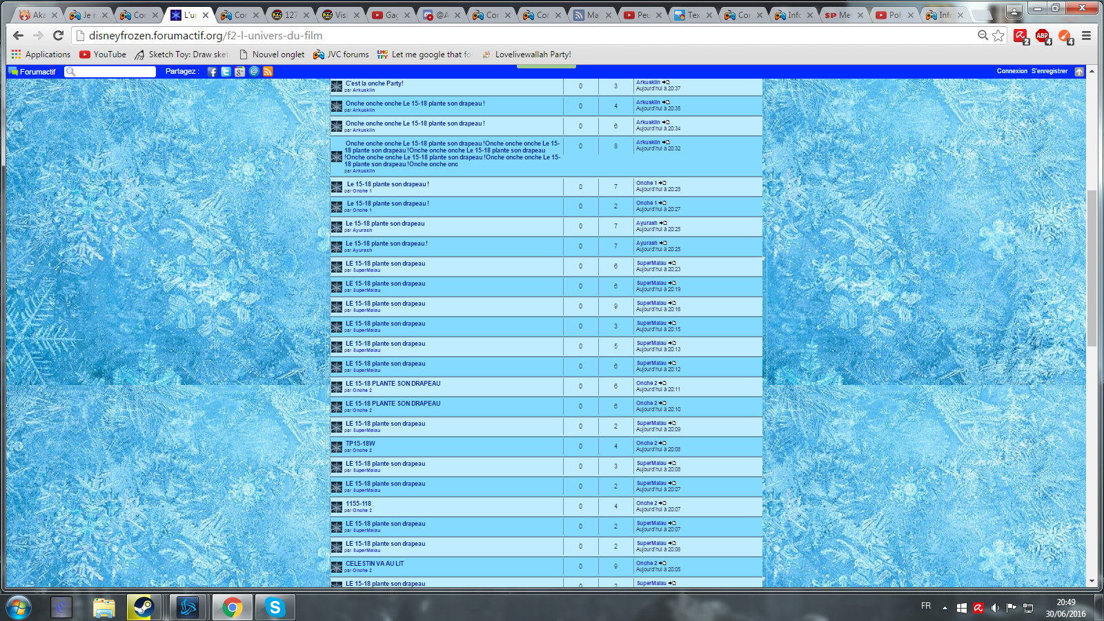The width and height of the screenshot is (1104, 621).
Task: Launch Steam from the taskbar
Action: [144, 607]
